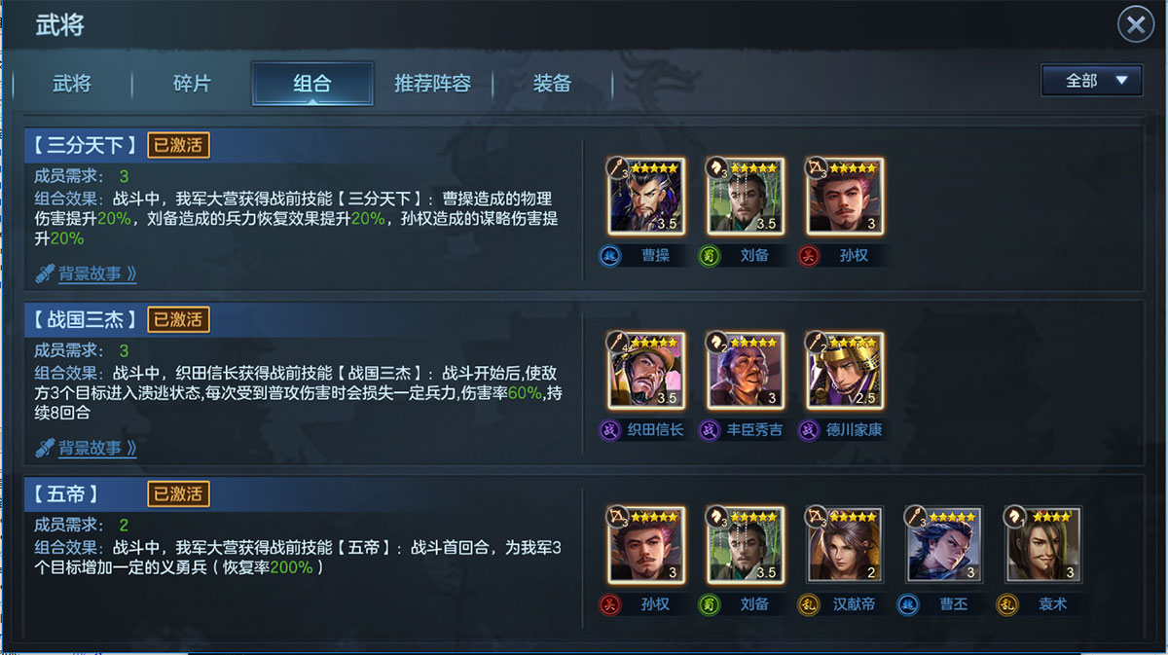This screenshot has height=655, width=1168.
Task: Select 曹丕 hero portrait
Action: tap(944, 544)
